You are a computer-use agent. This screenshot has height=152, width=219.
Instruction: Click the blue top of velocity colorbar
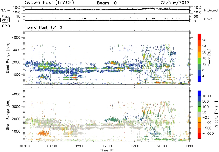coord(200,93)
